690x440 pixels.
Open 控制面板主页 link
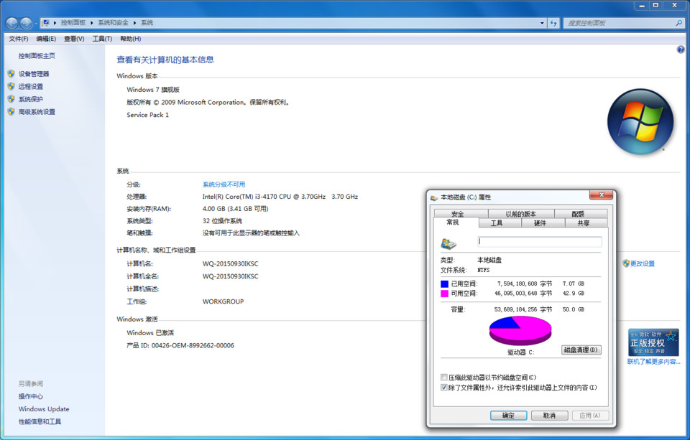(37, 56)
